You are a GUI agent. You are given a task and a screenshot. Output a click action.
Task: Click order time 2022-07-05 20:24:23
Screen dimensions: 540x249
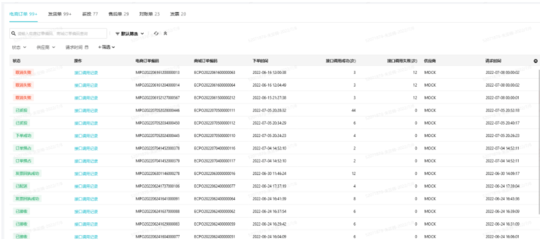coord(269,136)
